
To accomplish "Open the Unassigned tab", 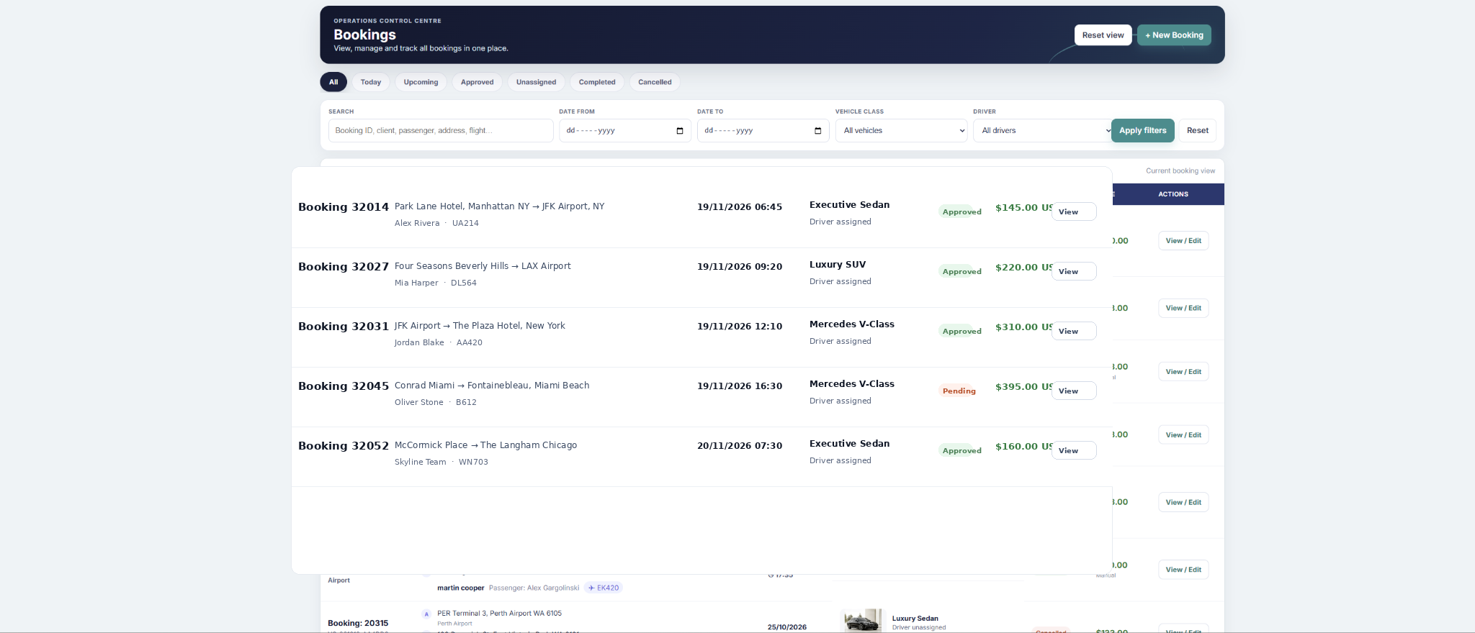I will click(x=536, y=82).
